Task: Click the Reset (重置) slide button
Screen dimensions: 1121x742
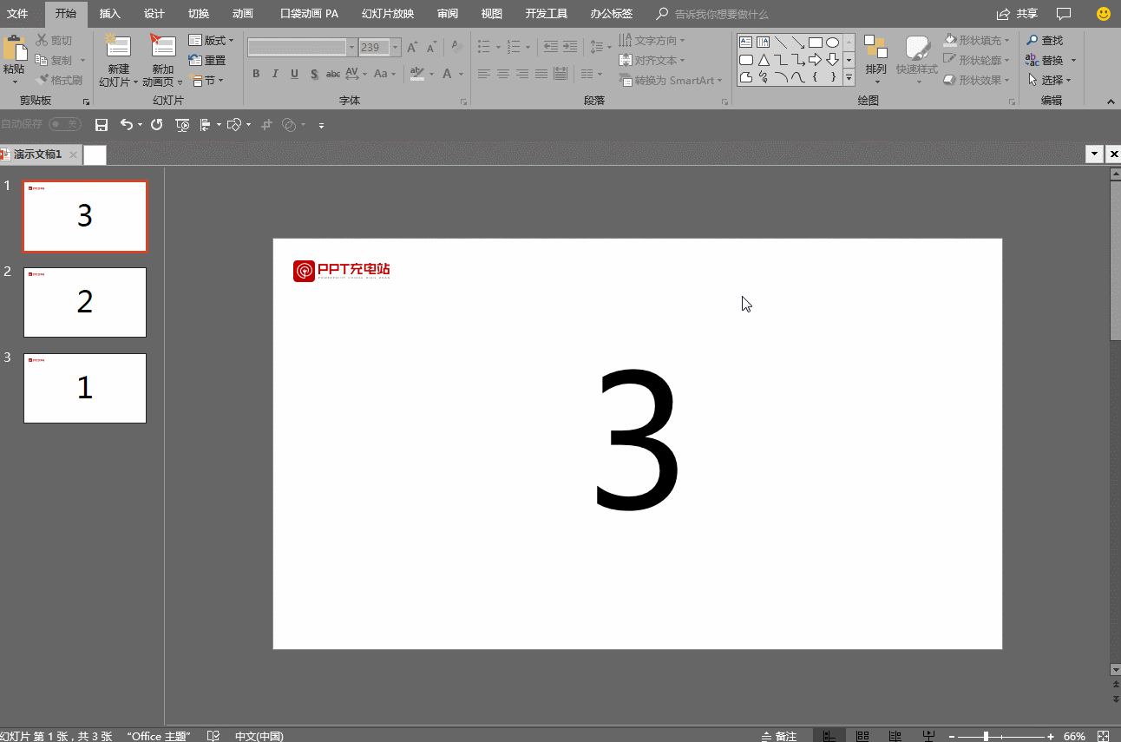Action: tap(207, 61)
